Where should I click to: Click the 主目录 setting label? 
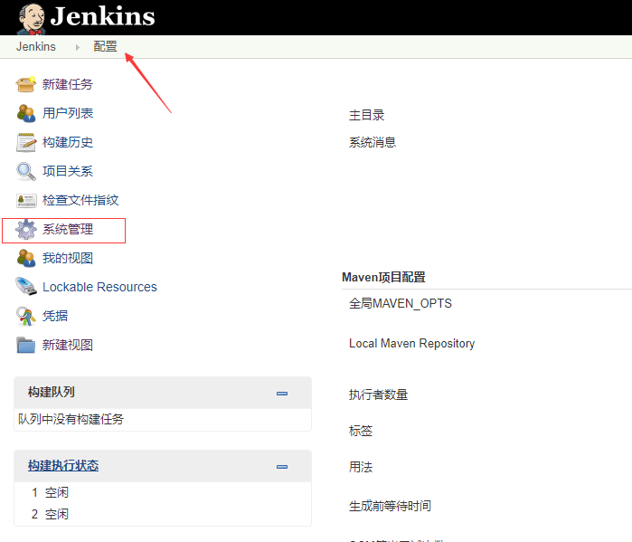point(366,115)
